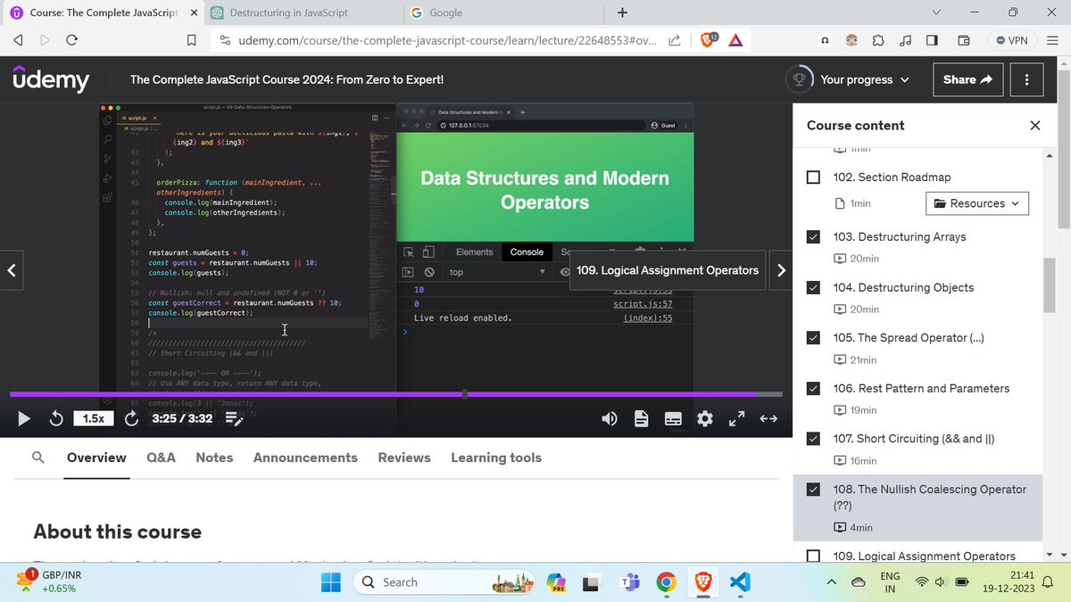
Task: Uncheck lecture 103 Destructuring Arrays
Action: pos(813,237)
